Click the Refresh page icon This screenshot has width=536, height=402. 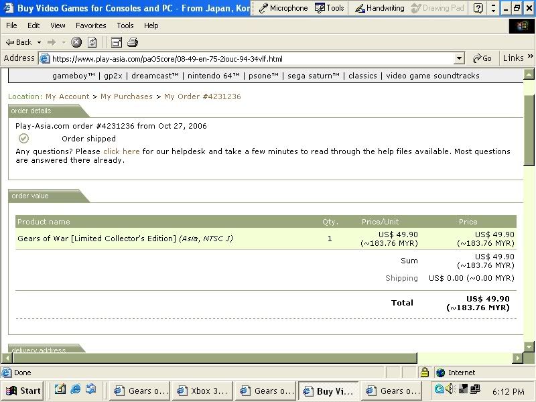tap(92, 42)
